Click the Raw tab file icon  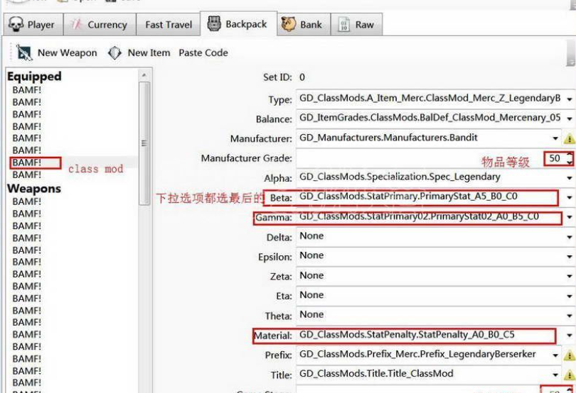click(343, 24)
